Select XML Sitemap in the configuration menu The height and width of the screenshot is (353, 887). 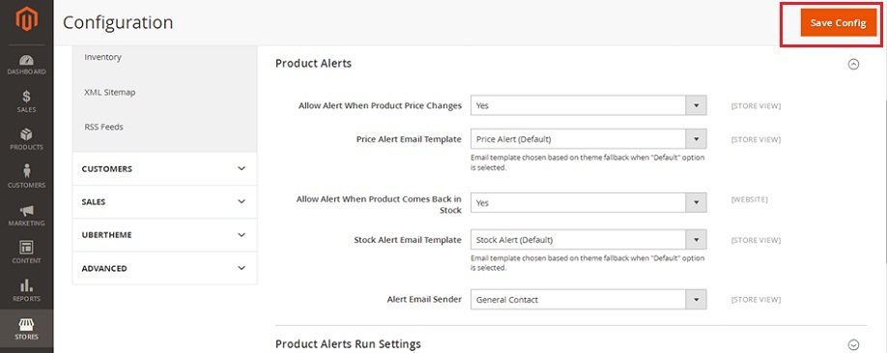[110, 92]
